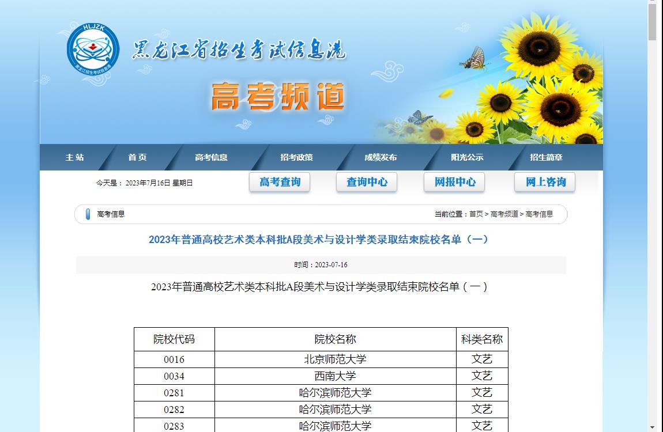Select the code cell 0283
663x432 pixels.
click(174, 425)
